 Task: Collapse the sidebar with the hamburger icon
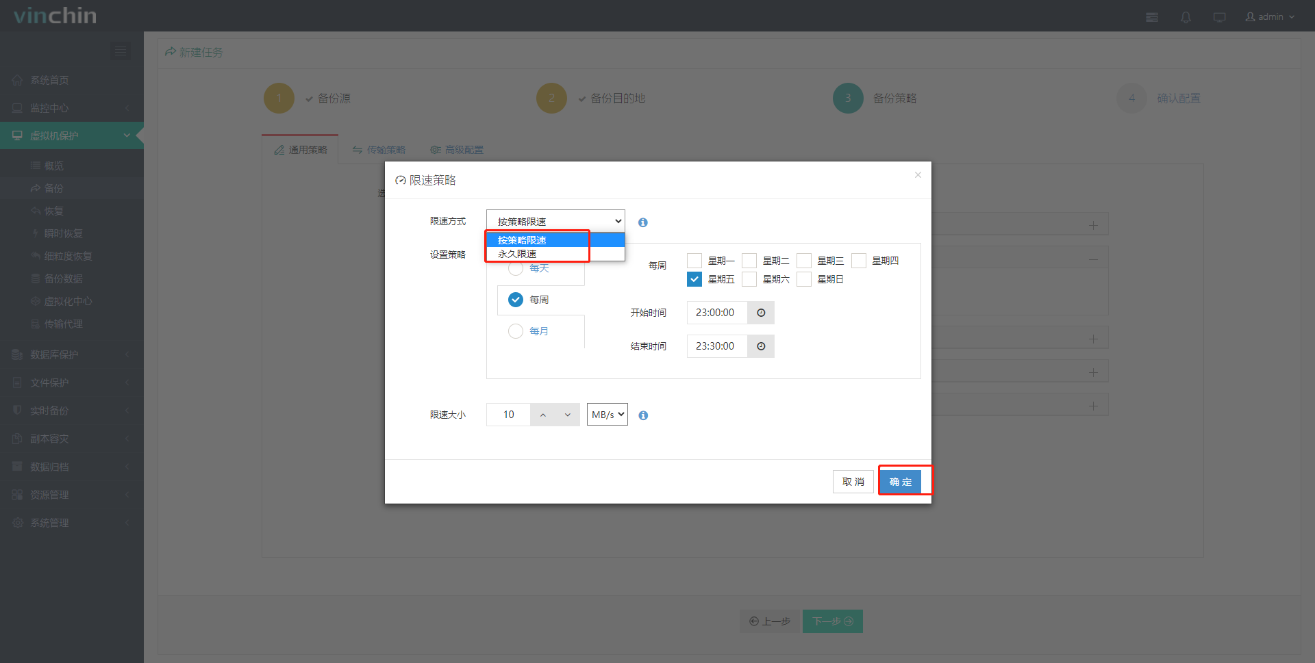[x=121, y=51]
